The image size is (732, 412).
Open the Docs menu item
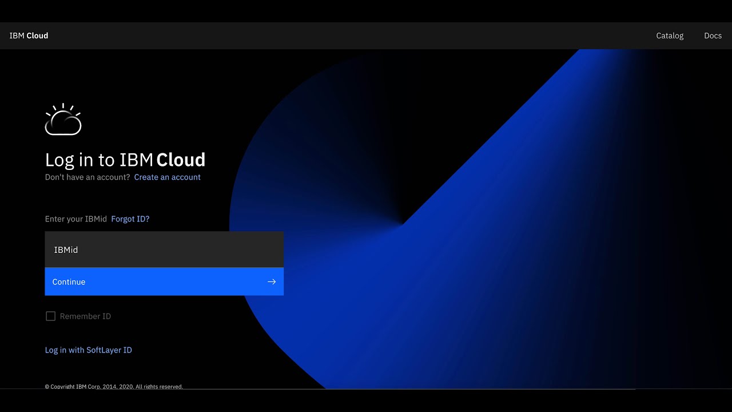713,35
